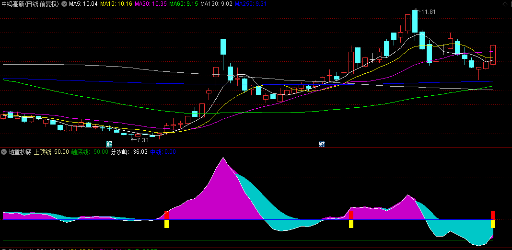Open the dropdown arrow beside 中钨高新 title
This screenshot has width=512, height=250.
[64, 4]
